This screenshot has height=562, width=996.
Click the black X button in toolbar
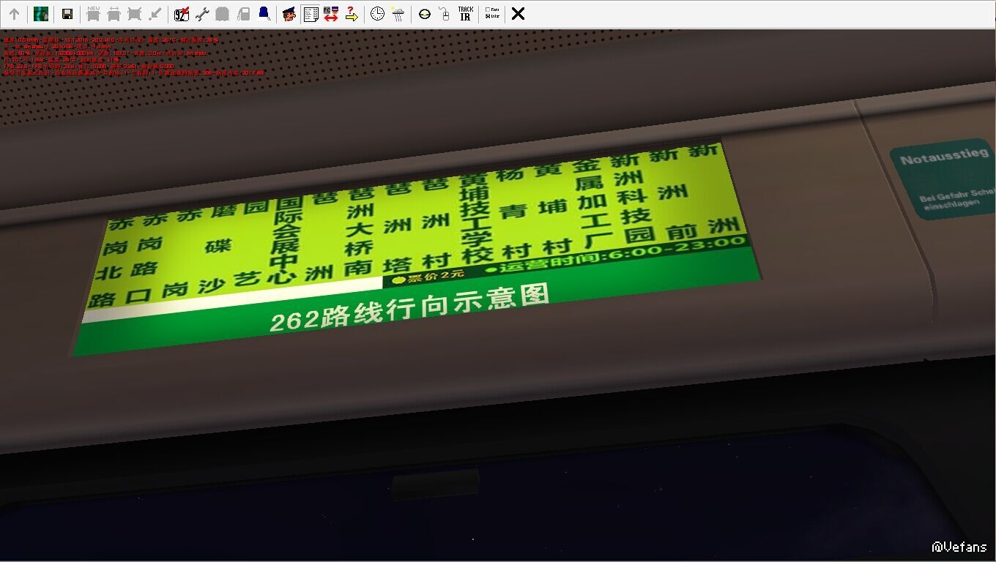click(518, 14)
